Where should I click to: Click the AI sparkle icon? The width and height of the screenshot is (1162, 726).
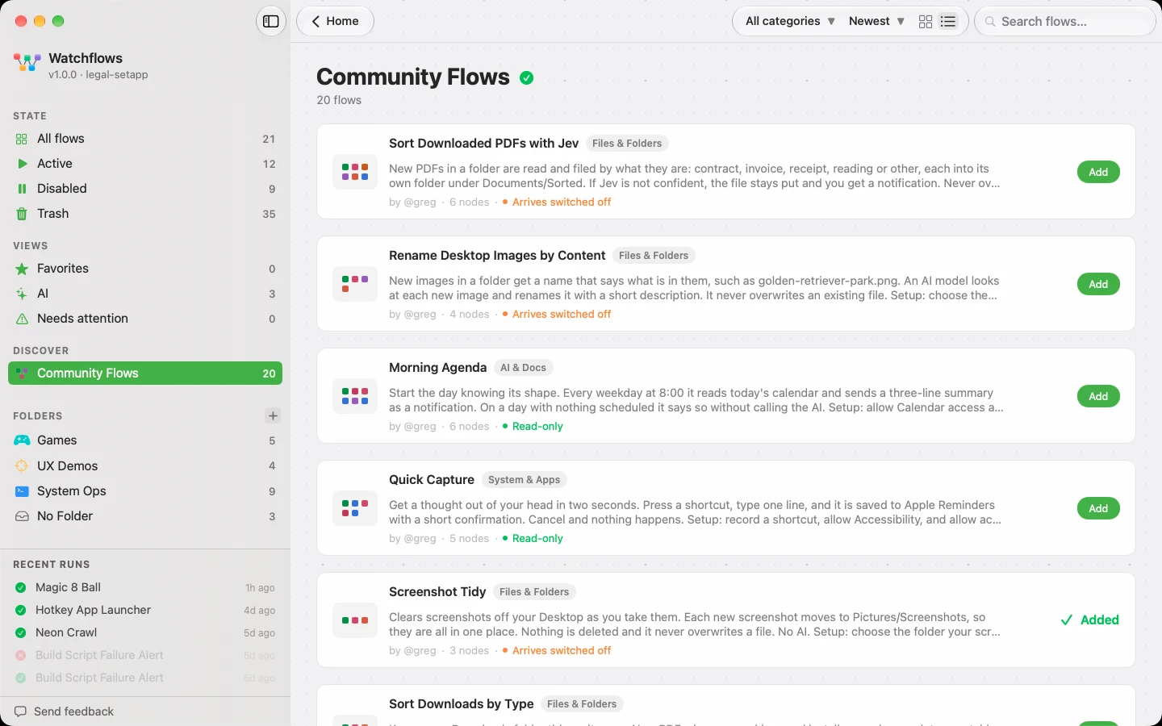click(22, 294)
